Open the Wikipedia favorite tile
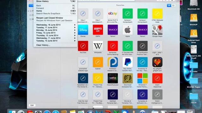The image size is (202, 113). point(98,46)
